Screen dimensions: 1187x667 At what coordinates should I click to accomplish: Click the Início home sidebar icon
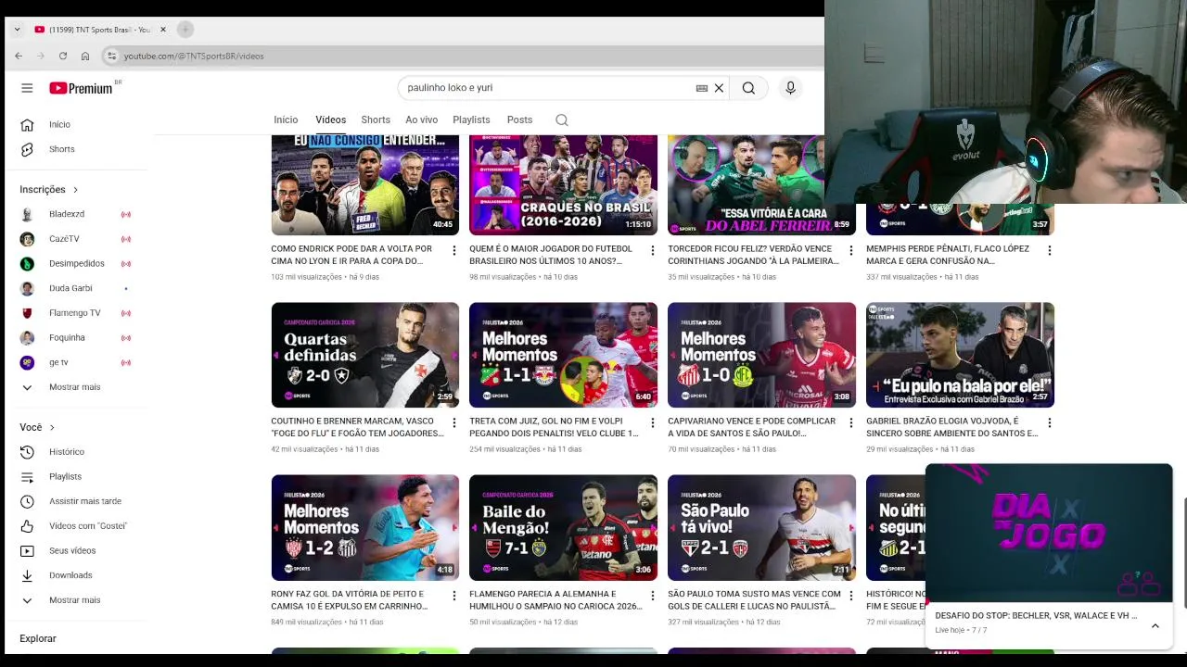coord(28,124)
